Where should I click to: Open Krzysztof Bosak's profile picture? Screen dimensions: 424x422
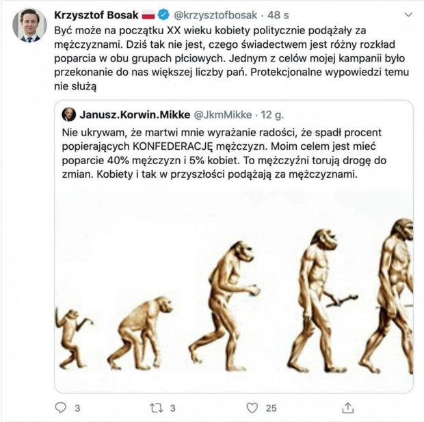point(28,26)
